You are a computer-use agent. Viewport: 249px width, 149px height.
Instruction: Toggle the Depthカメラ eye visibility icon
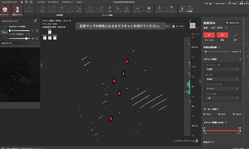[x=37, y=43]
